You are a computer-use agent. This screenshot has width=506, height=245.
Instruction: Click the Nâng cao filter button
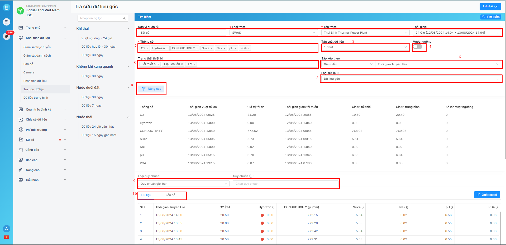click(151, 89)
